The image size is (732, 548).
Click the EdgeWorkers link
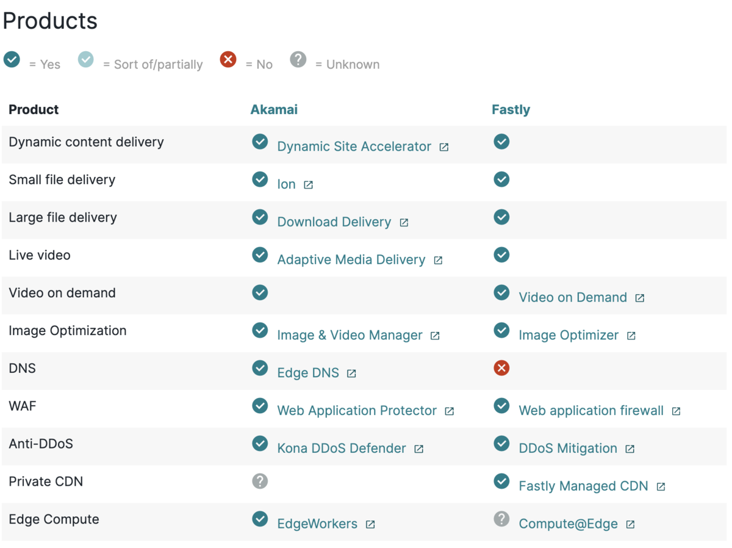click(317, 524)
